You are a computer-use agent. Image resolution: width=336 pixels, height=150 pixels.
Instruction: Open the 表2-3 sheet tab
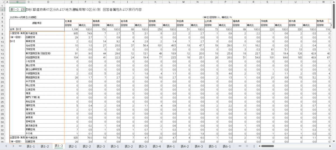click(x=101, y=146)
